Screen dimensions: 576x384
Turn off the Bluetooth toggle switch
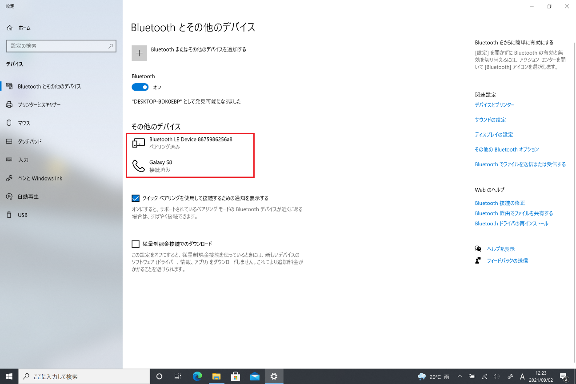[x=140, y=87]
